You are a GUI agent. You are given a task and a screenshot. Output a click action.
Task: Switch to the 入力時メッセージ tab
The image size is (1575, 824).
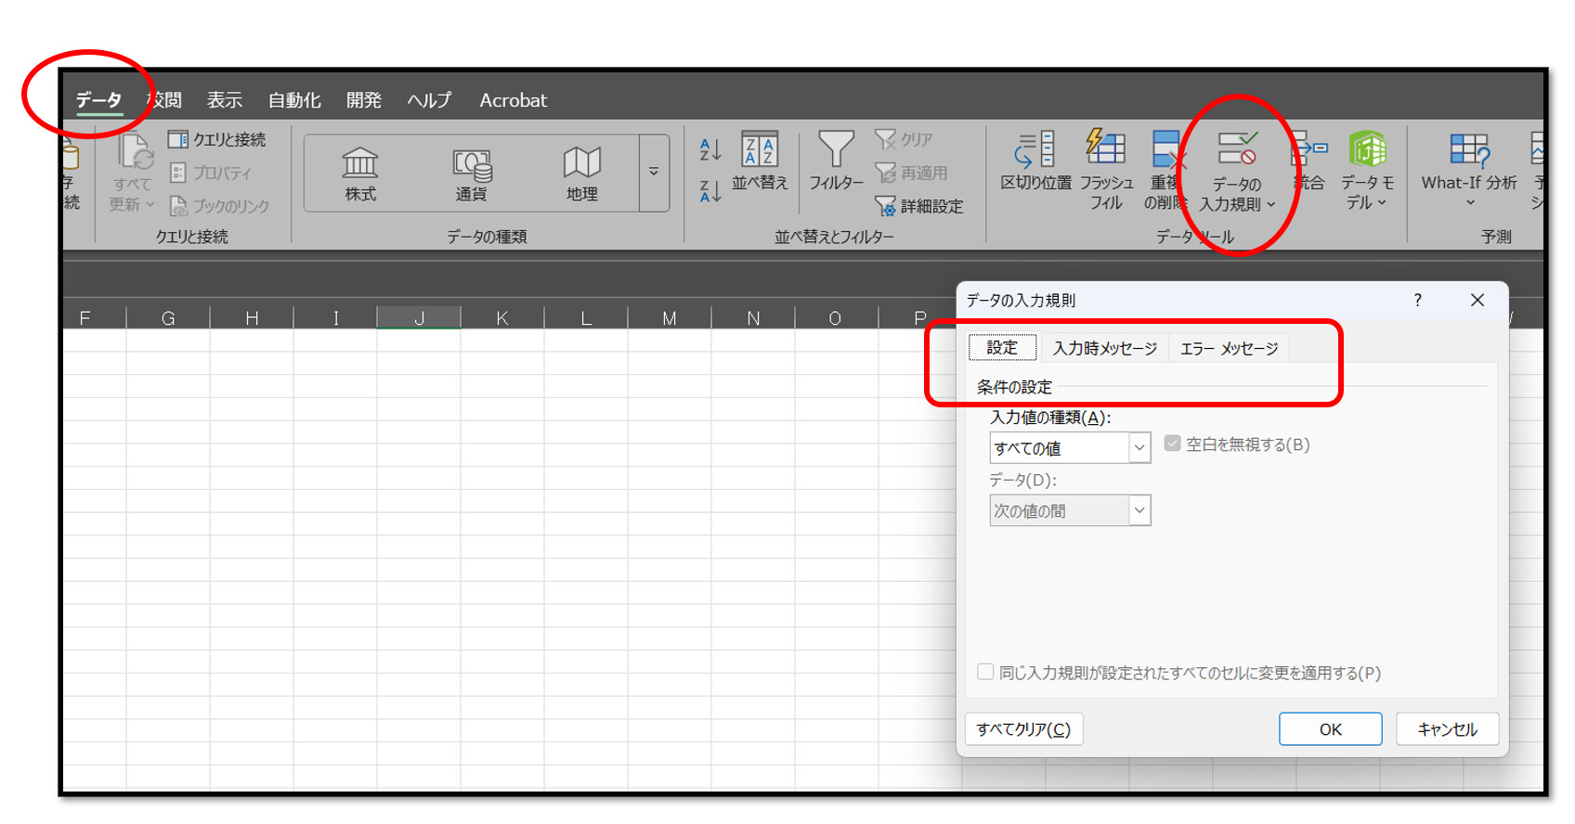(x=1104, y=348)
